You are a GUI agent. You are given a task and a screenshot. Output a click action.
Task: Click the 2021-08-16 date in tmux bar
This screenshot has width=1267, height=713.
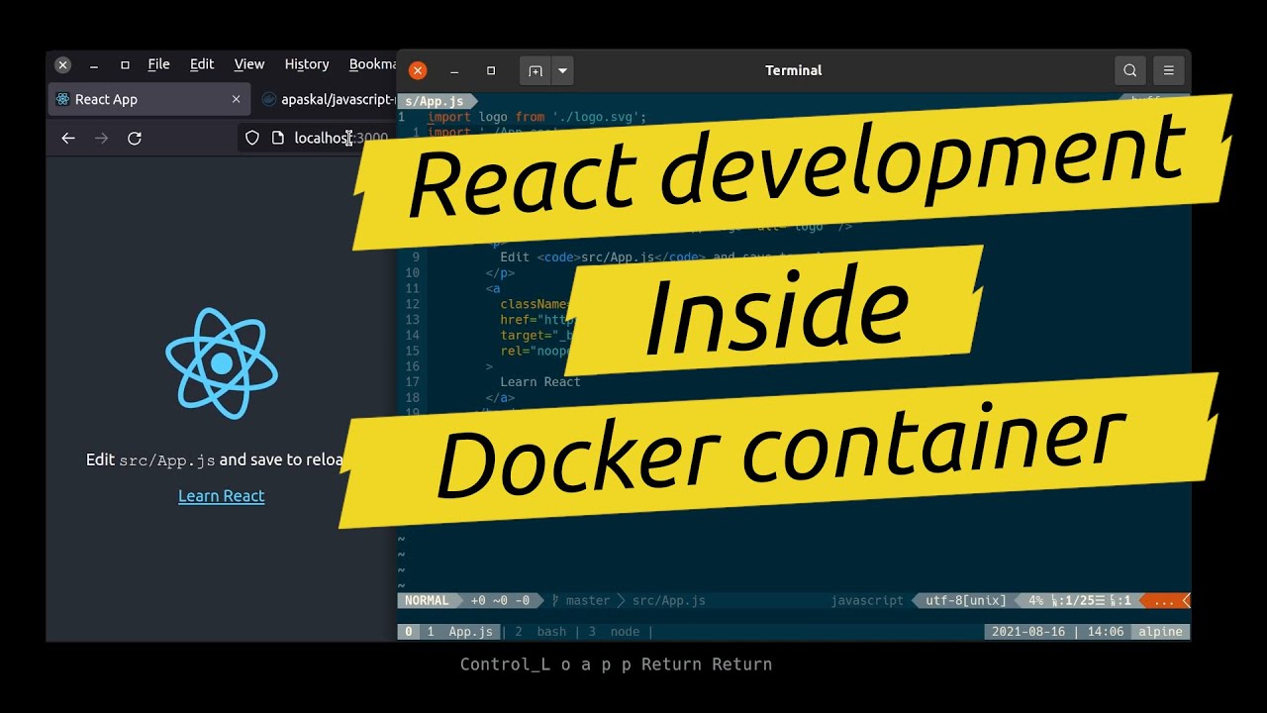[x=1030, y=632]
